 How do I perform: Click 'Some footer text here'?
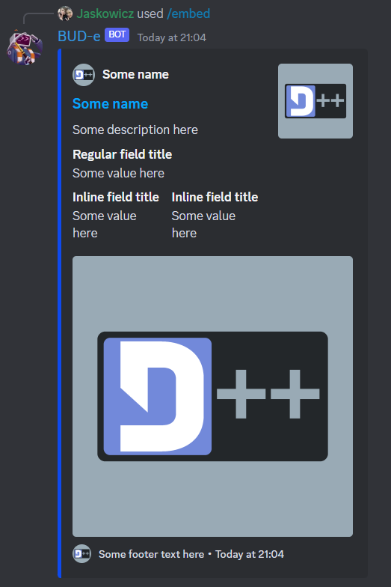click(x=151, y=554)
